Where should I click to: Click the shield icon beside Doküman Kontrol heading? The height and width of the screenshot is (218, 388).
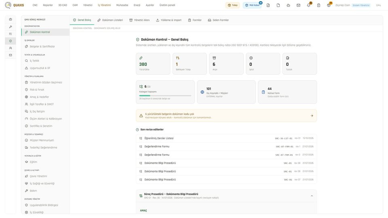click(137, 40)
